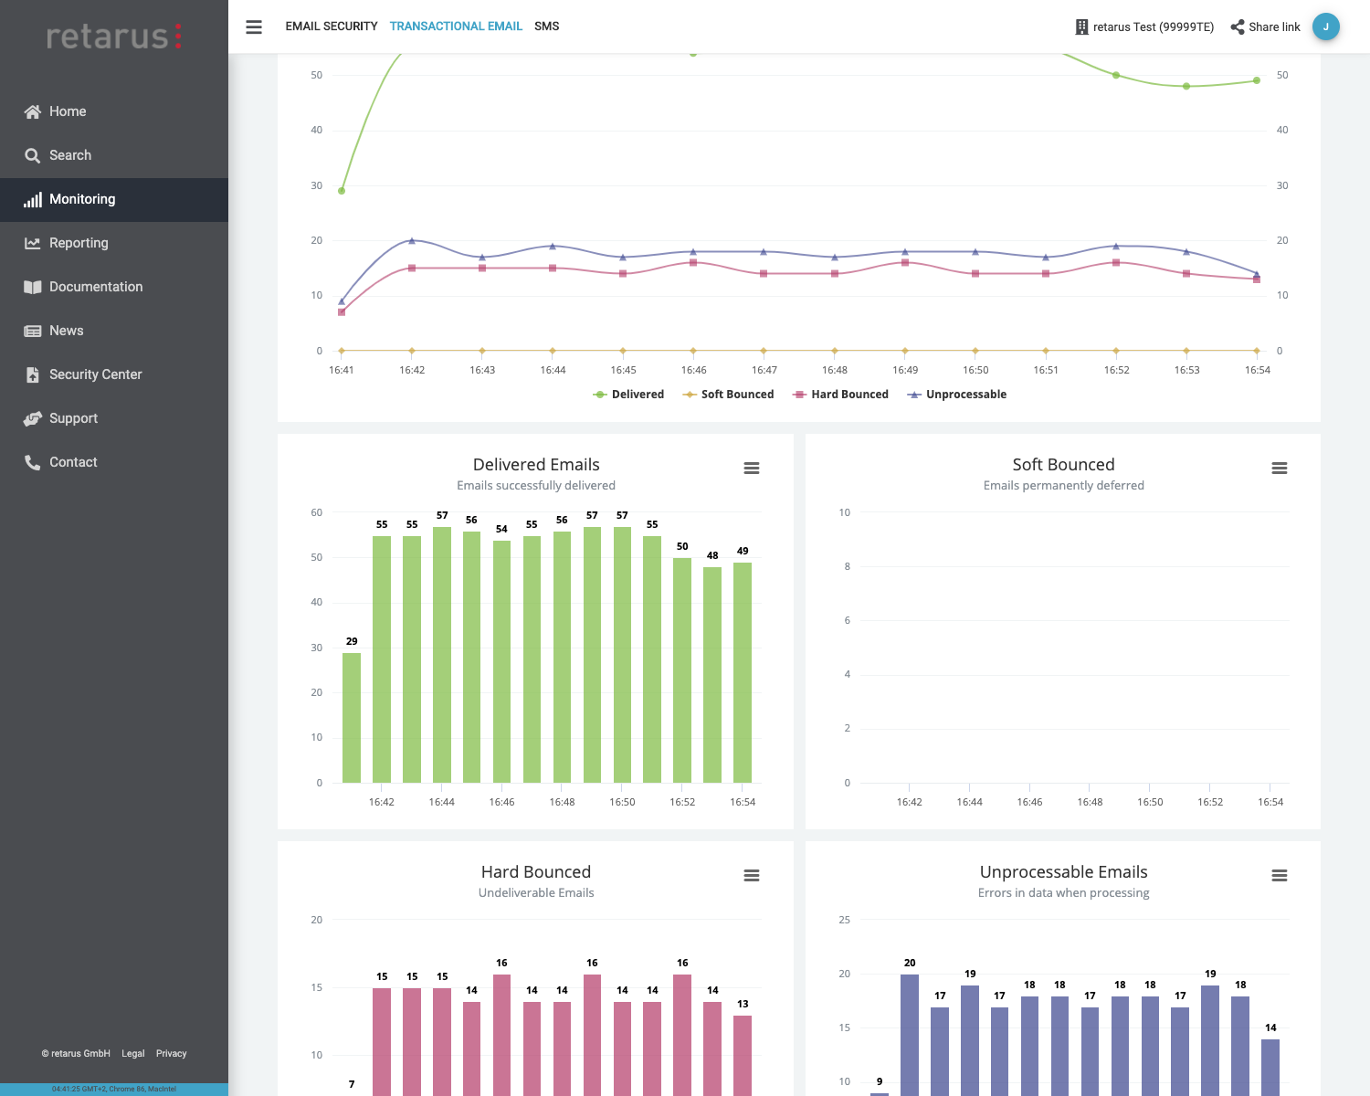Image resolution: width=1370 pixels, height=1096 pixels.
Task: Open Soft Bounced chart context menu
Action: point(1280,469)
